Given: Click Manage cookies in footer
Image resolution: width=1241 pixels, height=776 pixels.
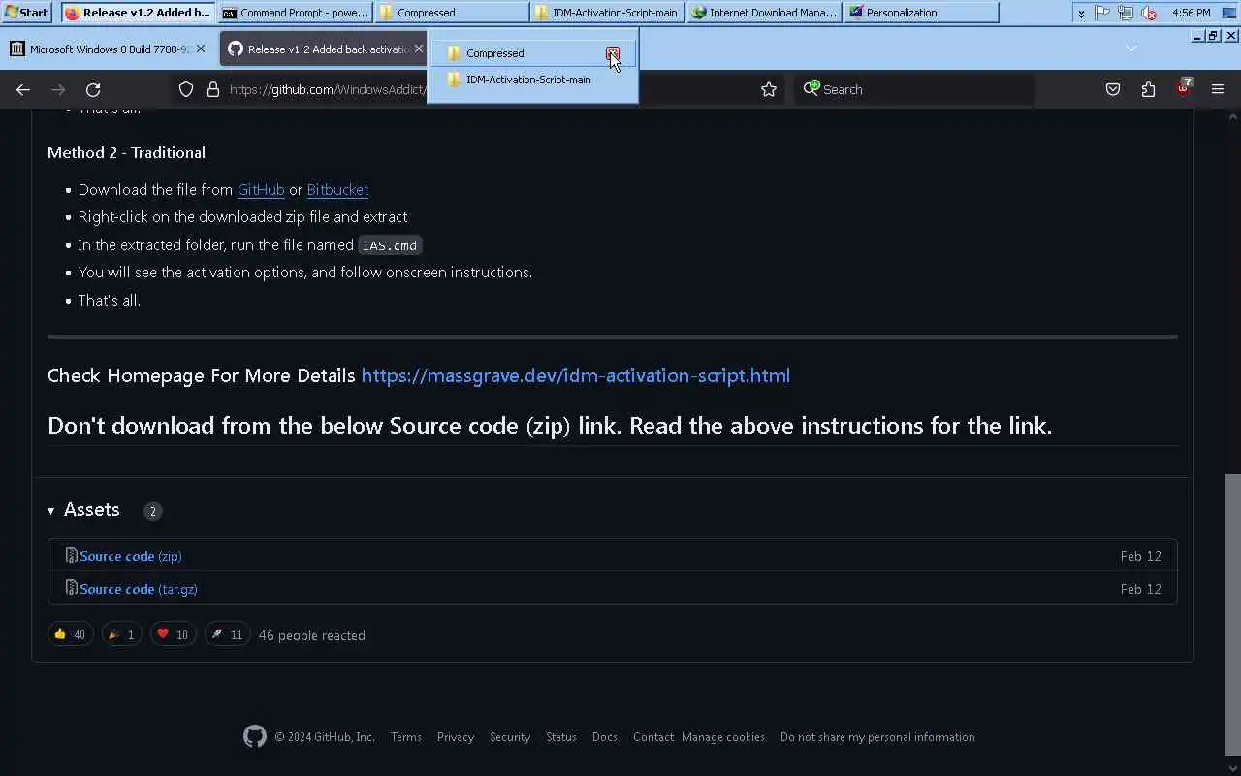Looking at the screenshot, I should pyautogui.click(x=723, y=737).
